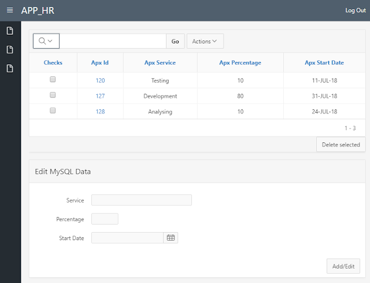The height and width of the screenshot is (283, 370).
Task: Click the Add/Edit button
Action: point(343,266)
